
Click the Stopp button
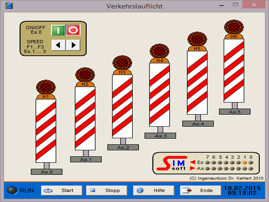click(107, 190)
